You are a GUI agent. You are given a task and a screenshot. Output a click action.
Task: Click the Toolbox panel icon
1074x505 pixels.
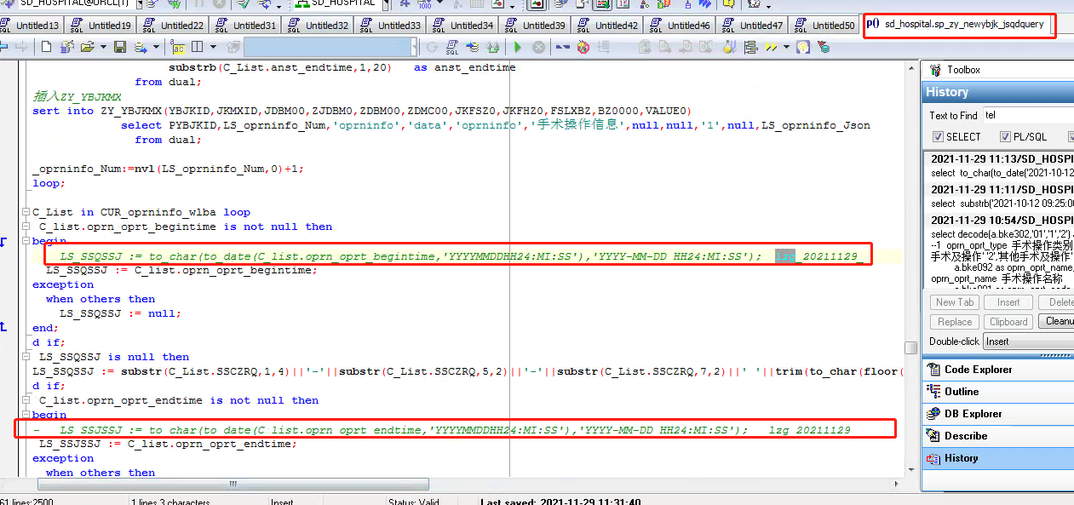(x=935, y=70)
